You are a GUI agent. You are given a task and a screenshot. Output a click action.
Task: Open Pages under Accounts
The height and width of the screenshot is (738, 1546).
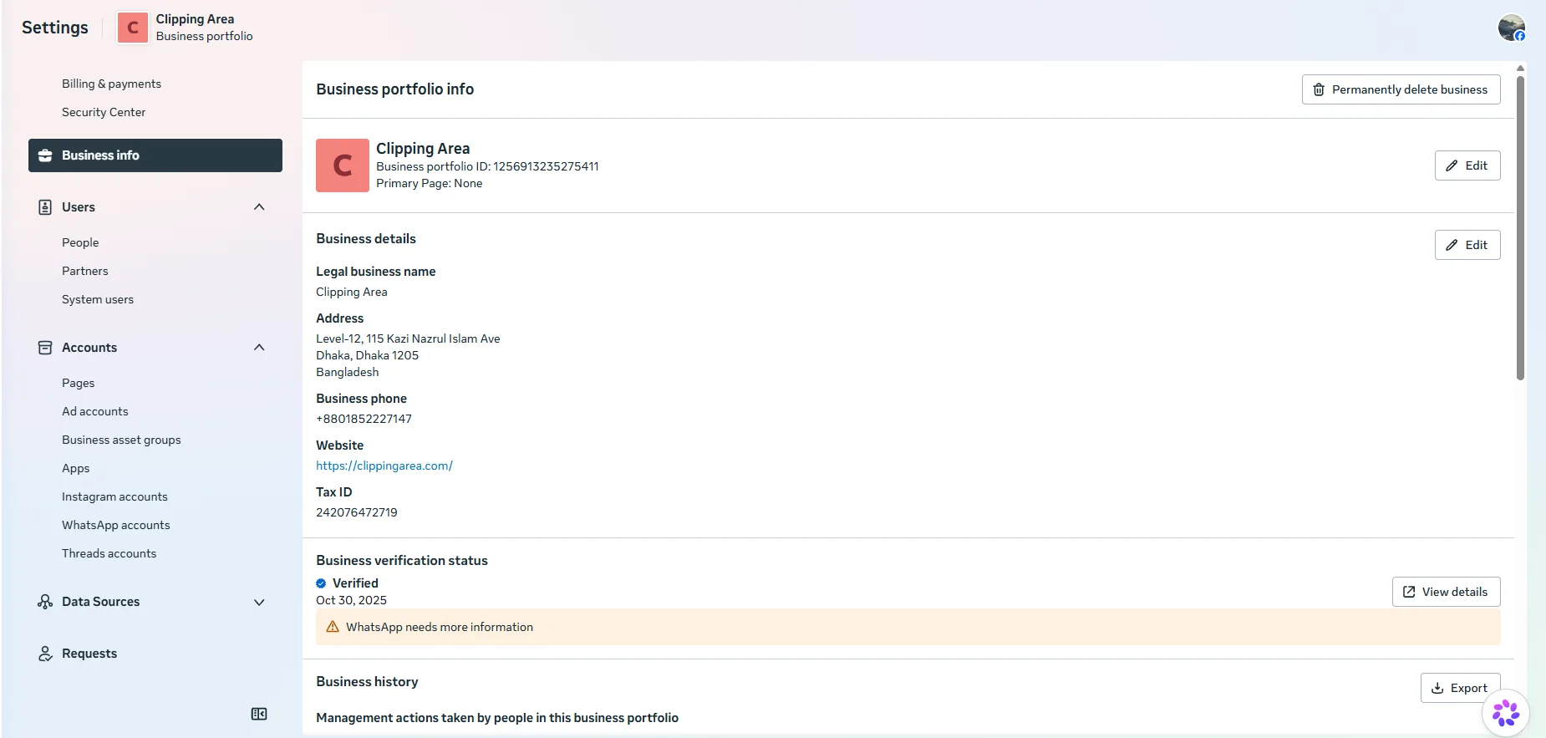79,383
